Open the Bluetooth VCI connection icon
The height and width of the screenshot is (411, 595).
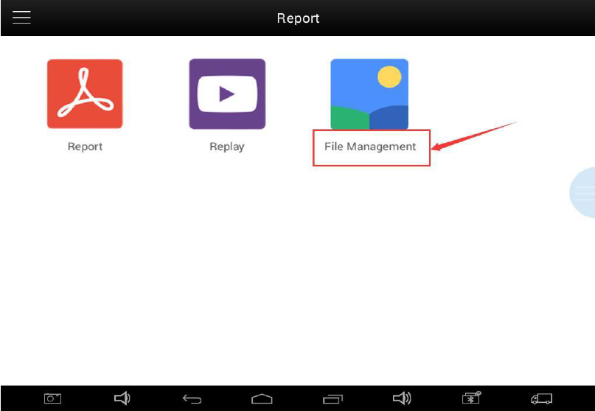coord(471,398)
